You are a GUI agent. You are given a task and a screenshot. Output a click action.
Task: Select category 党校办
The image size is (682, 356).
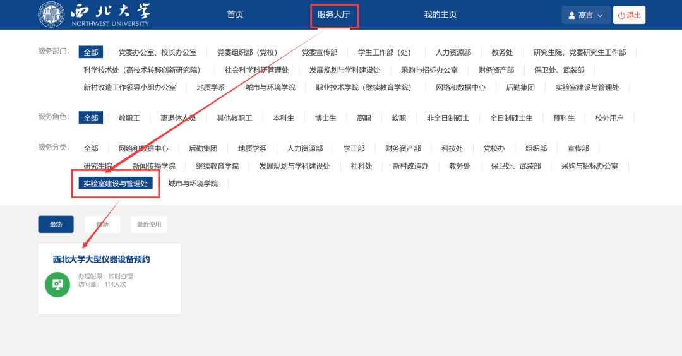point(494,149)
